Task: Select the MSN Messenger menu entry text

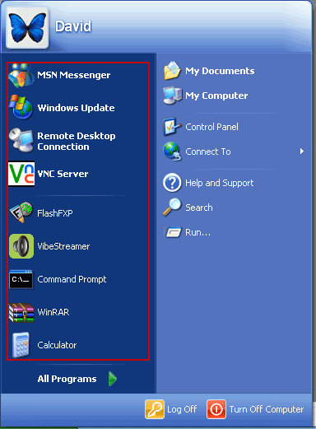Action: 74,75
